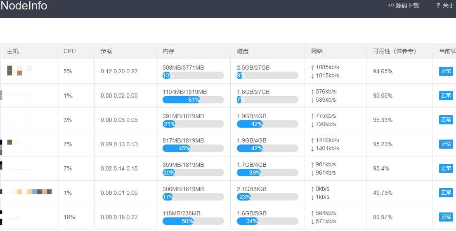Viewport: 456px width, 231px height.
Task: Click the 正常 badge for 94.65% availability row
Action: click(x=446, y=71)
